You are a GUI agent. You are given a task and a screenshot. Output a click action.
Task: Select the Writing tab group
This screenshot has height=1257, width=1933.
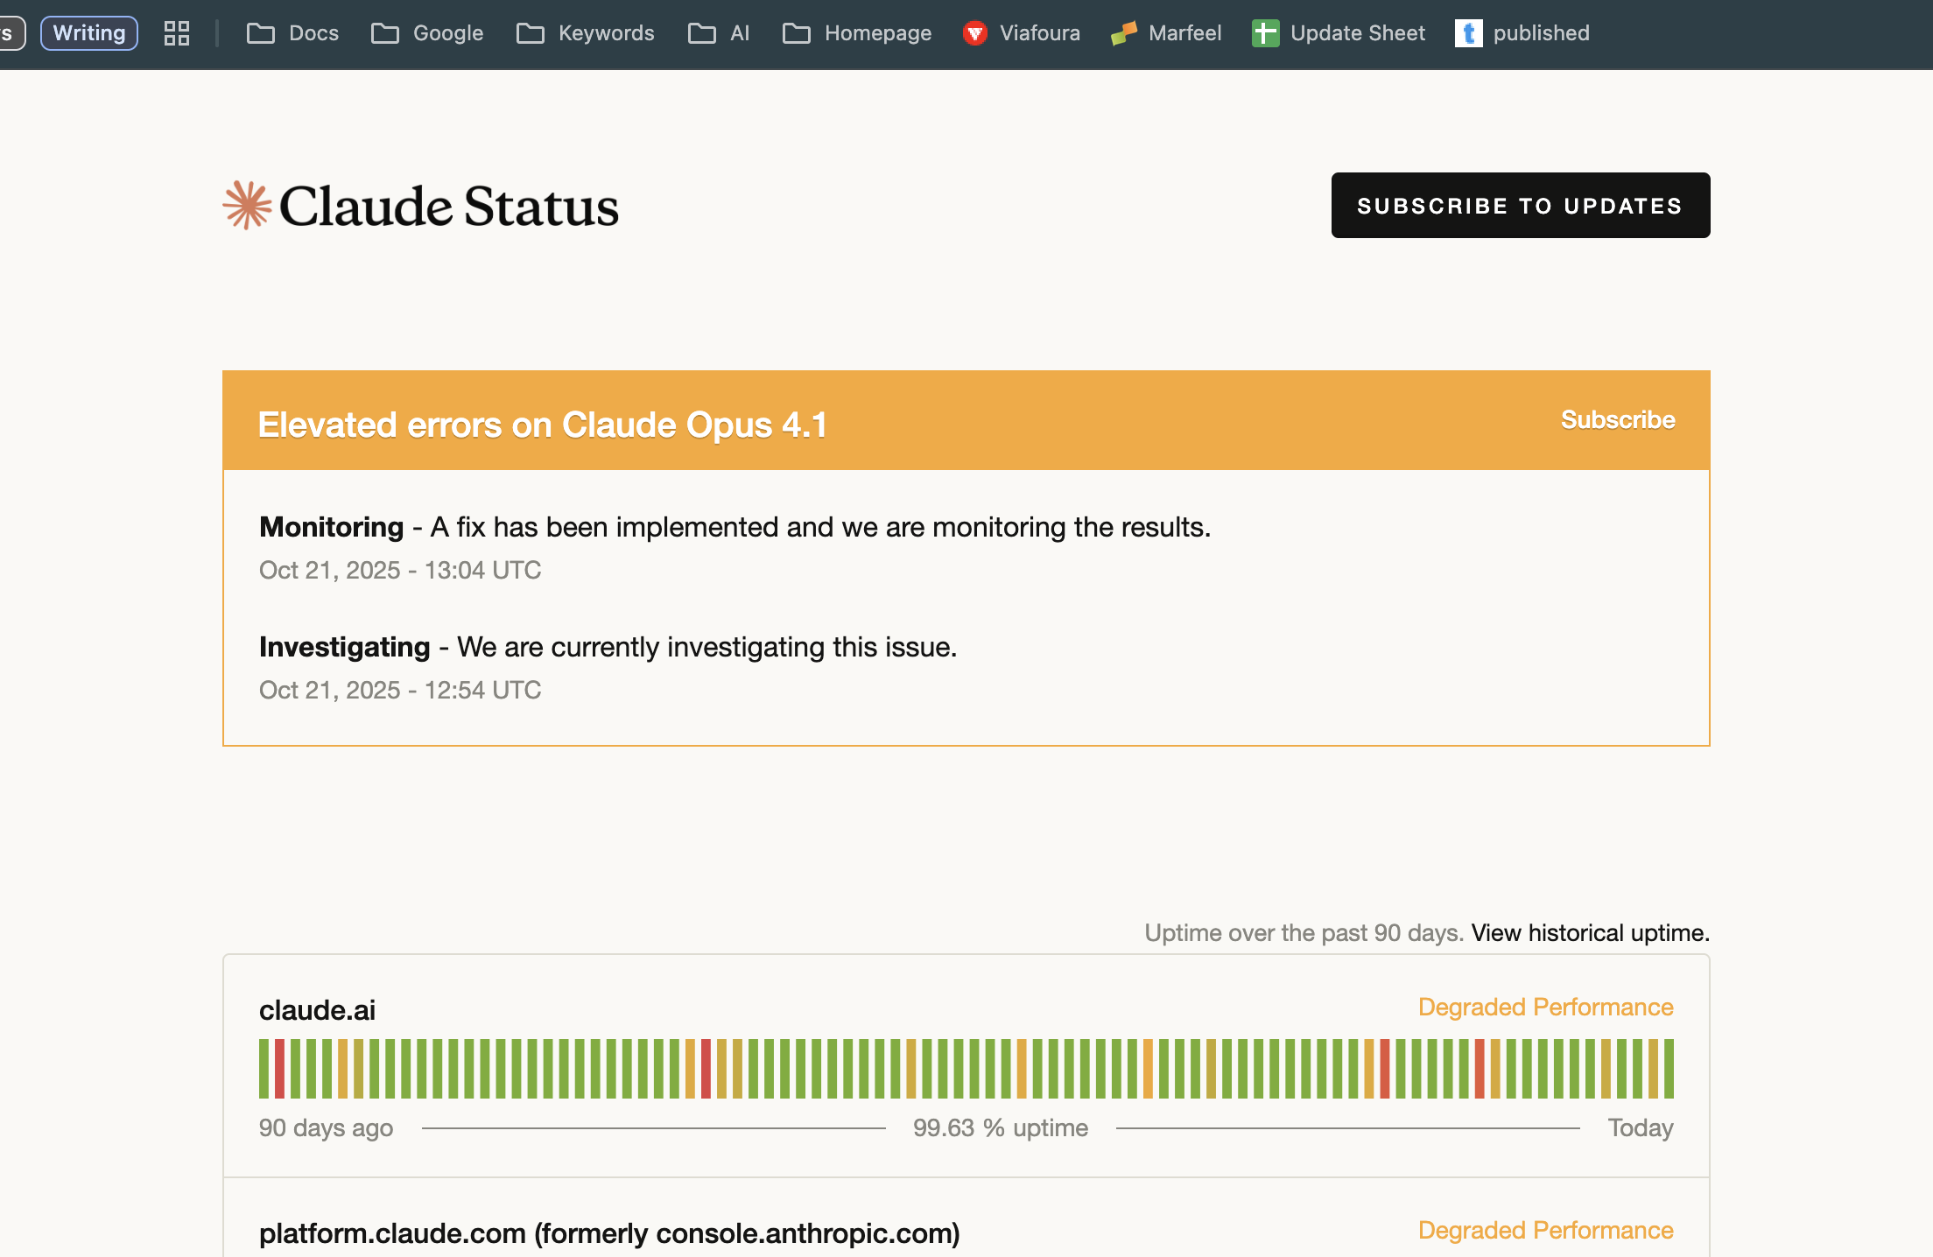click(x=89, y=33)
